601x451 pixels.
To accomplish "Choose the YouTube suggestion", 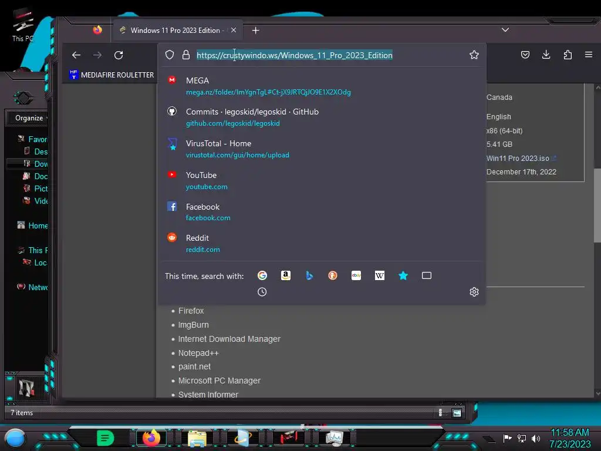I will tap(322, 181).
